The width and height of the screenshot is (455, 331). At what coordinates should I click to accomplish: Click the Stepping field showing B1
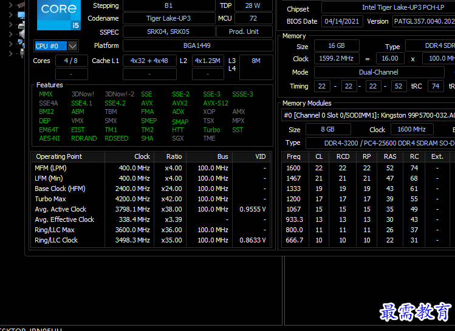coord(169,5)
